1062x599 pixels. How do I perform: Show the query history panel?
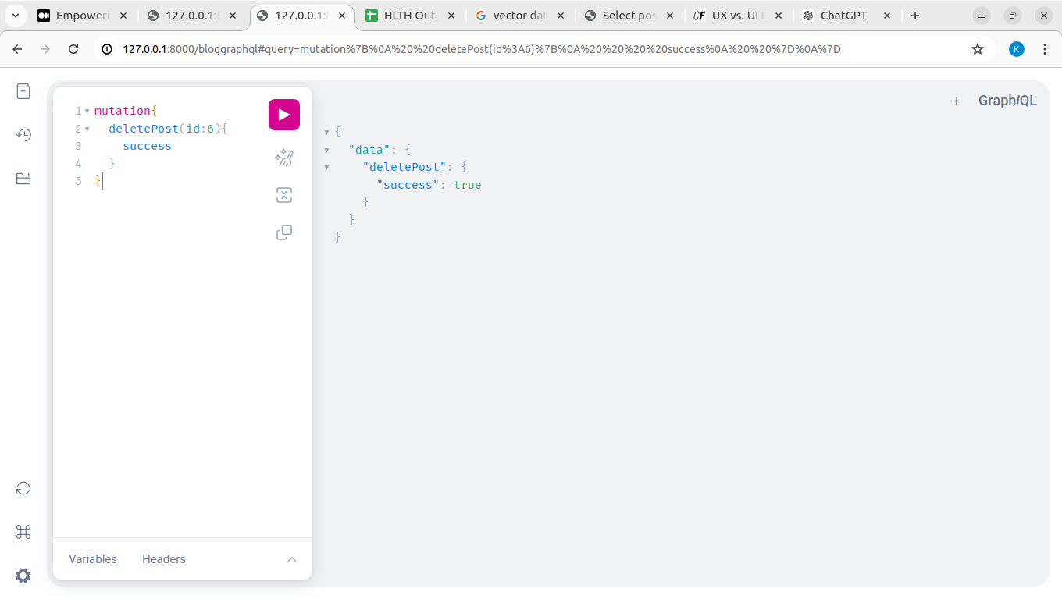23,135
